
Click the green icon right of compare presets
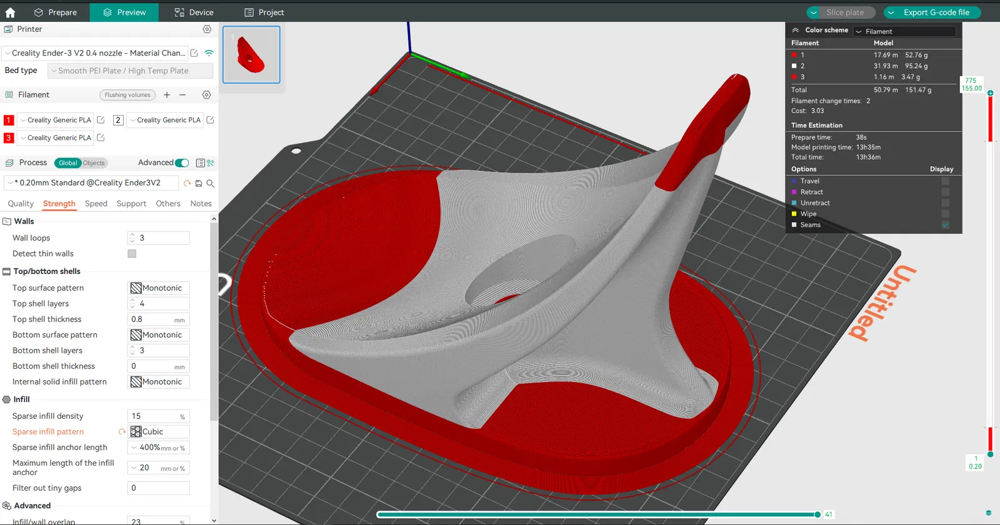click(x=211, y=163)
